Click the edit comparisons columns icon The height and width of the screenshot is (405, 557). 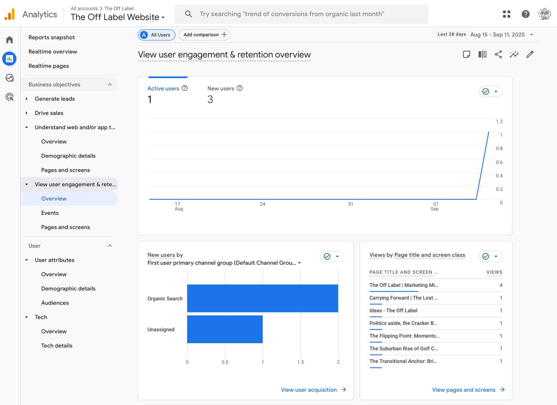pos(482,54)
